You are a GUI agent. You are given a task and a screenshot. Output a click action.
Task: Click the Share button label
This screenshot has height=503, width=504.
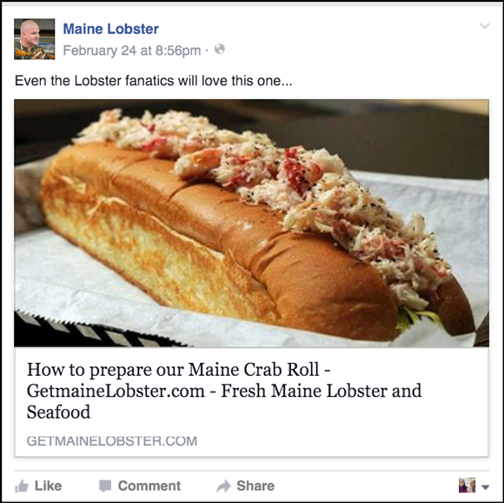[255, 486]
